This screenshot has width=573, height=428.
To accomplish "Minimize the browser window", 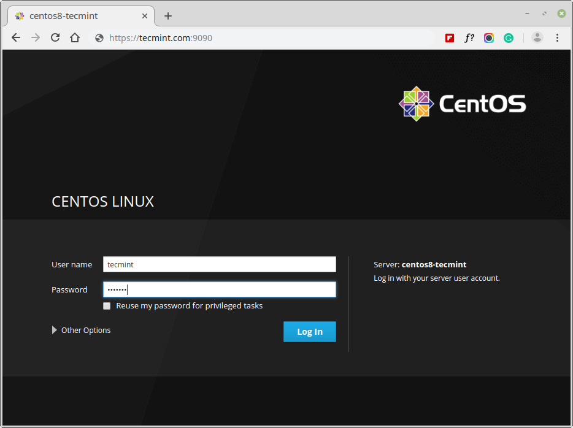I will [x=528, y=13].
